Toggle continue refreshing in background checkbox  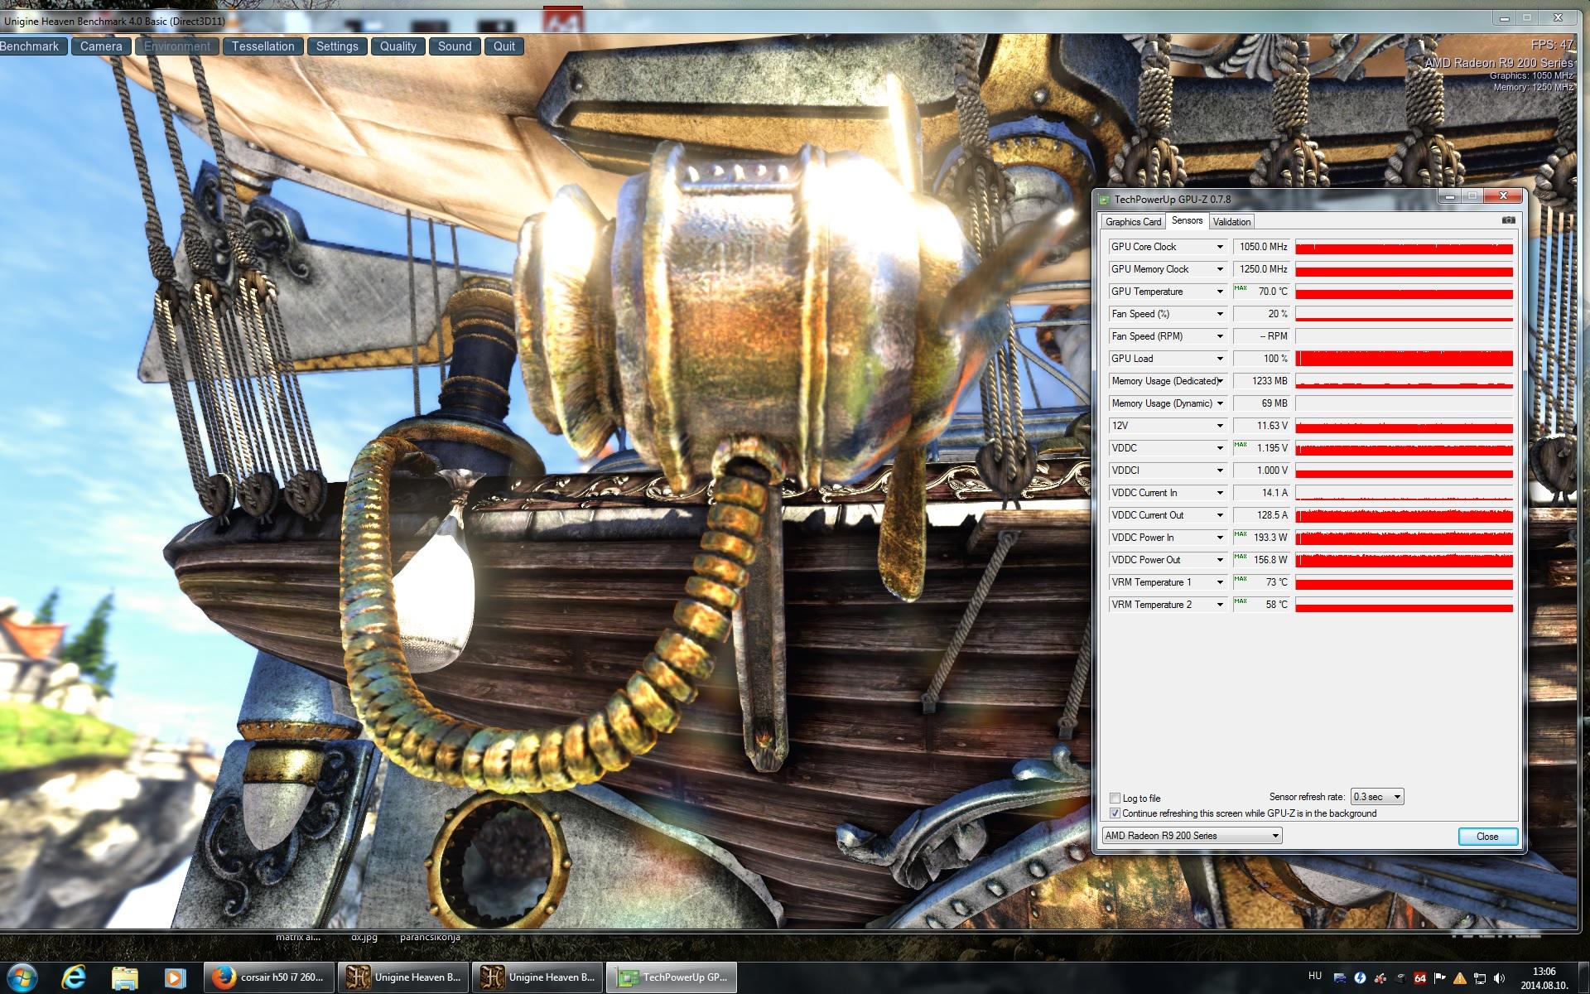click(x=1115, y=813)
